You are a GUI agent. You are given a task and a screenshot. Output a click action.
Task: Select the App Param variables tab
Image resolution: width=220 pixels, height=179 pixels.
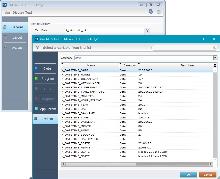45,109
